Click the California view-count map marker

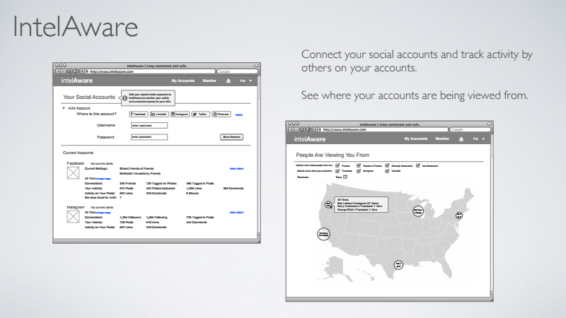(x=323, y=234)
